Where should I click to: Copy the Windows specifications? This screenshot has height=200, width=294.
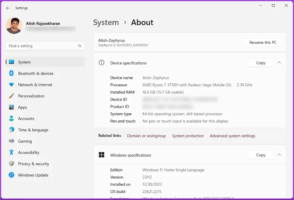261,155
